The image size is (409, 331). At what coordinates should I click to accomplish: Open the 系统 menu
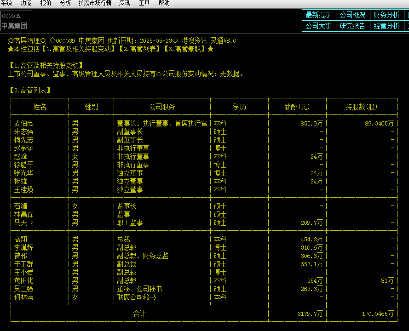tap(6, 3)
